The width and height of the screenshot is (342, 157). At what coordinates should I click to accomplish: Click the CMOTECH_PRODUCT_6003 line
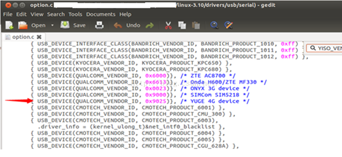[124, 120]
